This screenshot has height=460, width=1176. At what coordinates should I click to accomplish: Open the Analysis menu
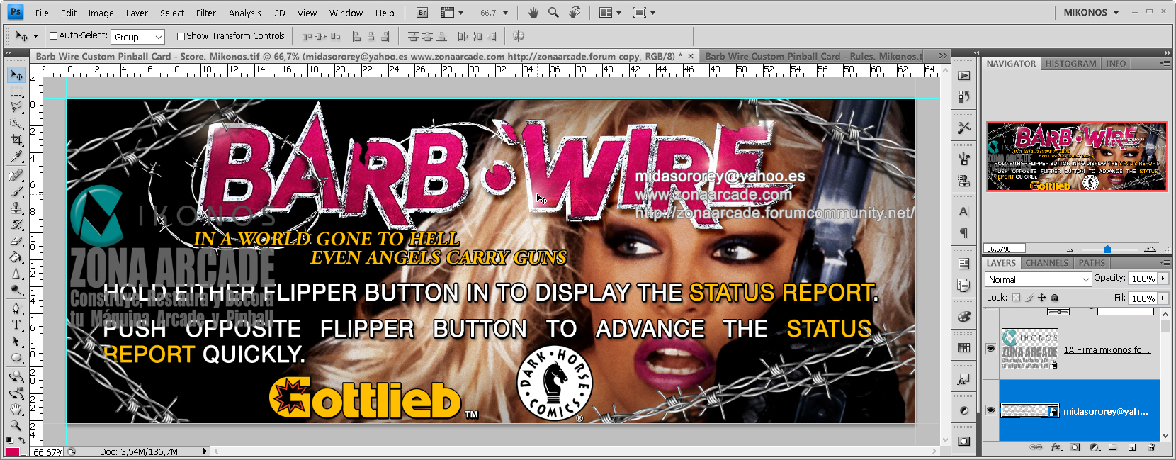tap(245, 13)
